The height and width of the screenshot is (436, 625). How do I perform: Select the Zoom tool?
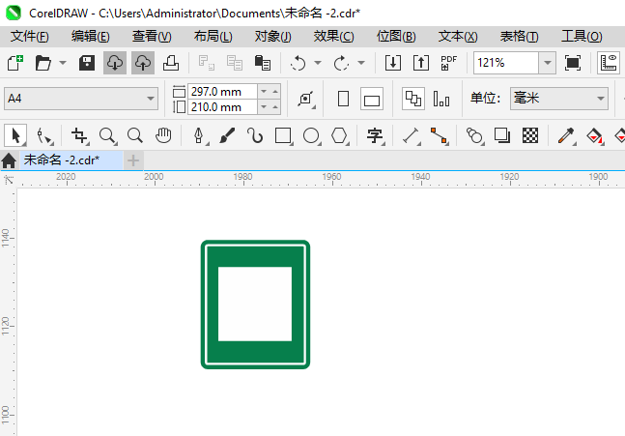pos(107,135)
